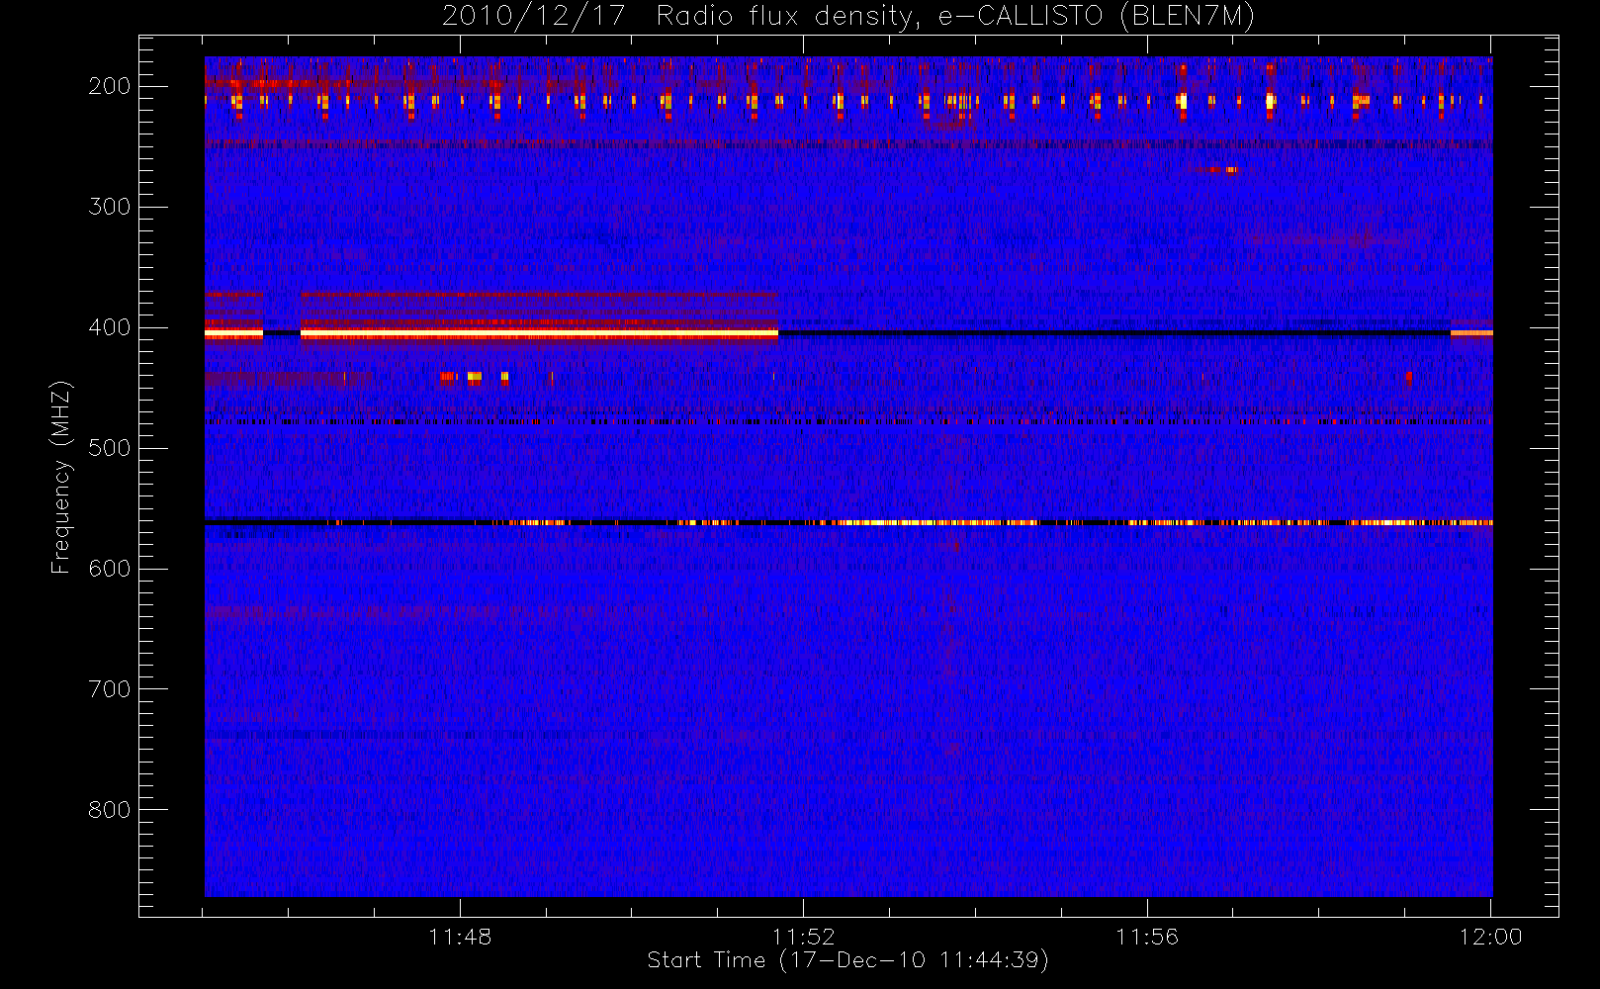Viewport: 1600px width, 989px height.
Task: Click the 200 frequency tick label
Action: pyautogui.click(x=110, y=86)
